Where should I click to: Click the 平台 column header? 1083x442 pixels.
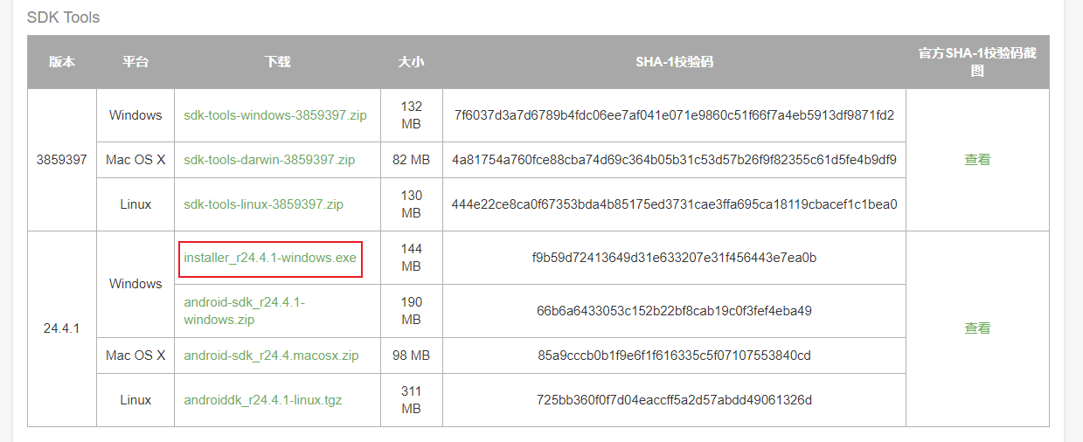(x=135, y=62)
